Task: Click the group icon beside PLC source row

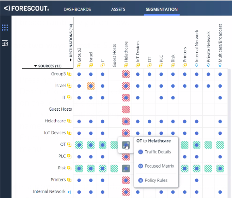Action: point(69,156)
